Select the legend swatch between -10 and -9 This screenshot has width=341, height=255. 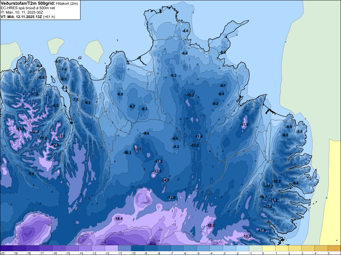tap(138, 248)
